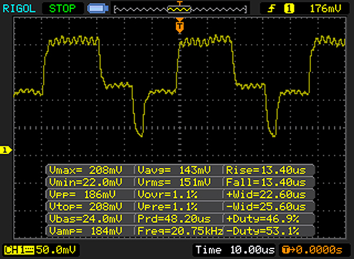Click the CH1 DC coupling badge

click(19, 250)
